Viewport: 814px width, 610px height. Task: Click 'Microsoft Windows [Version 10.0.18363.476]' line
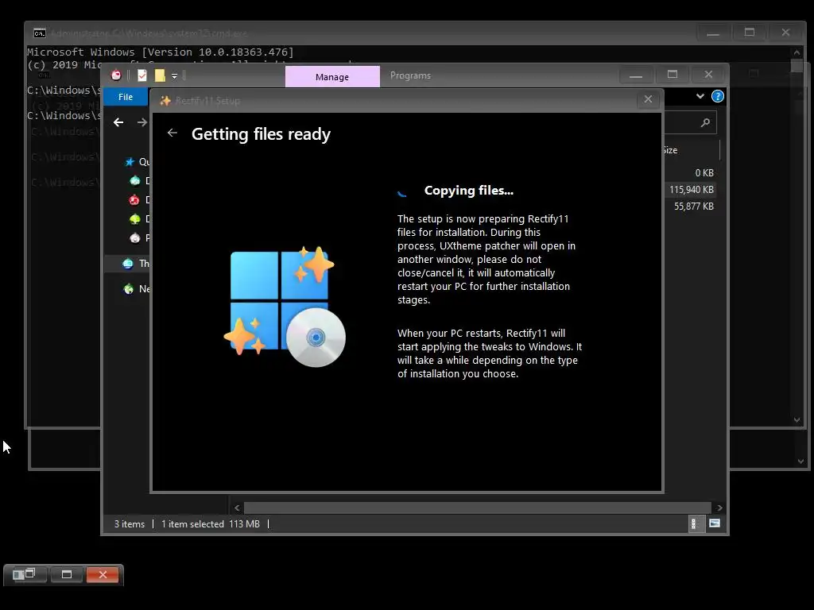(161, 52)
